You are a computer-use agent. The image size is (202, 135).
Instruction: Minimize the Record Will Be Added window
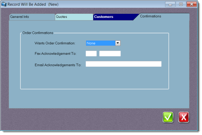[x=170, y=4]
